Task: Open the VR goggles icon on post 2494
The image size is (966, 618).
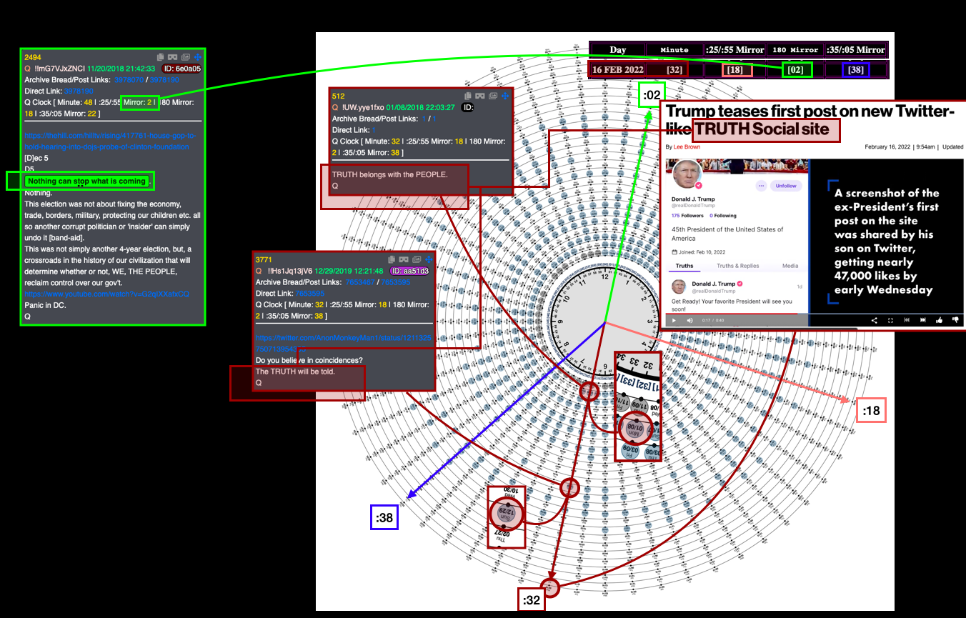Action: click(x=173, y=57)
